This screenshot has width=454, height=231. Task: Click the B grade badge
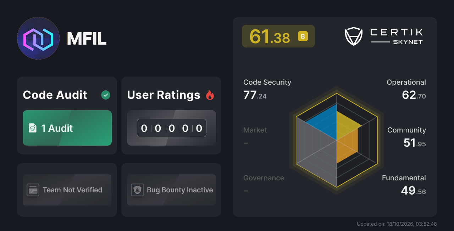(303, 36)
